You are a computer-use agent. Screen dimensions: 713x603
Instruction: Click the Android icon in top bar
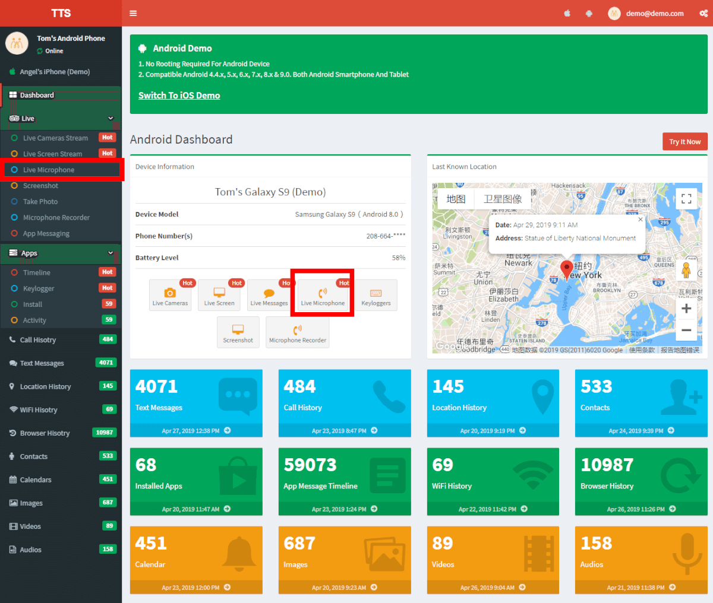coord(589,13)
